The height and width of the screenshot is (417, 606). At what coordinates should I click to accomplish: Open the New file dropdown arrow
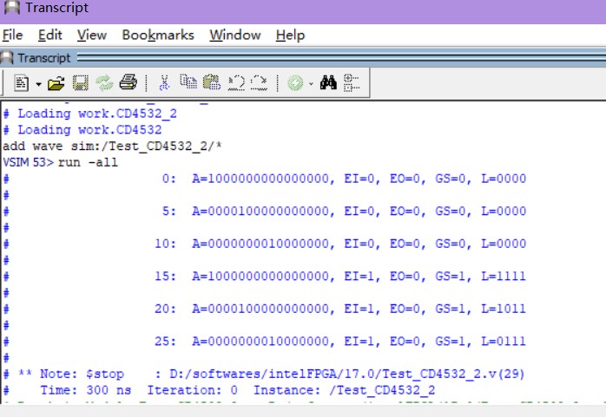[39, 84]
